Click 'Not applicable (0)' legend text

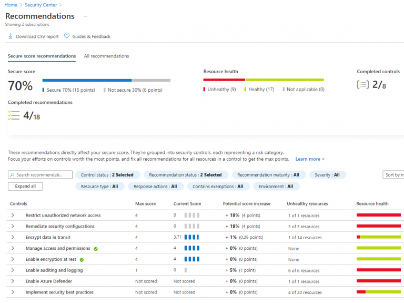pos(306,89)
